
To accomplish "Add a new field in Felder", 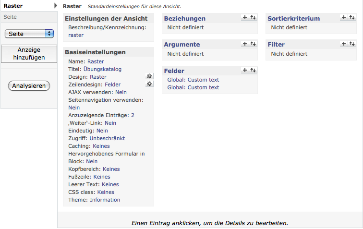I will [x=245, y=70].
